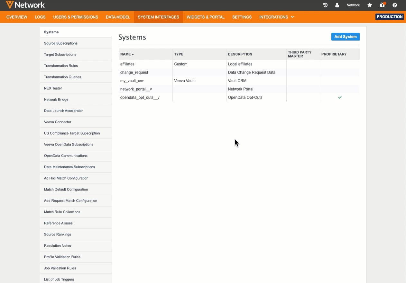Click the Production environment badge
Image resolution: width=406 pixels, height=283 pixels.
pos(390,17)
